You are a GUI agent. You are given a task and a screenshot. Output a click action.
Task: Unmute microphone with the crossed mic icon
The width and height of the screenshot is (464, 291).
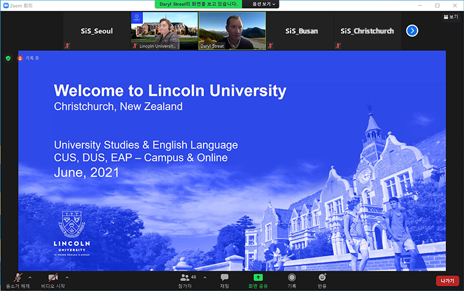pos(18,278)
